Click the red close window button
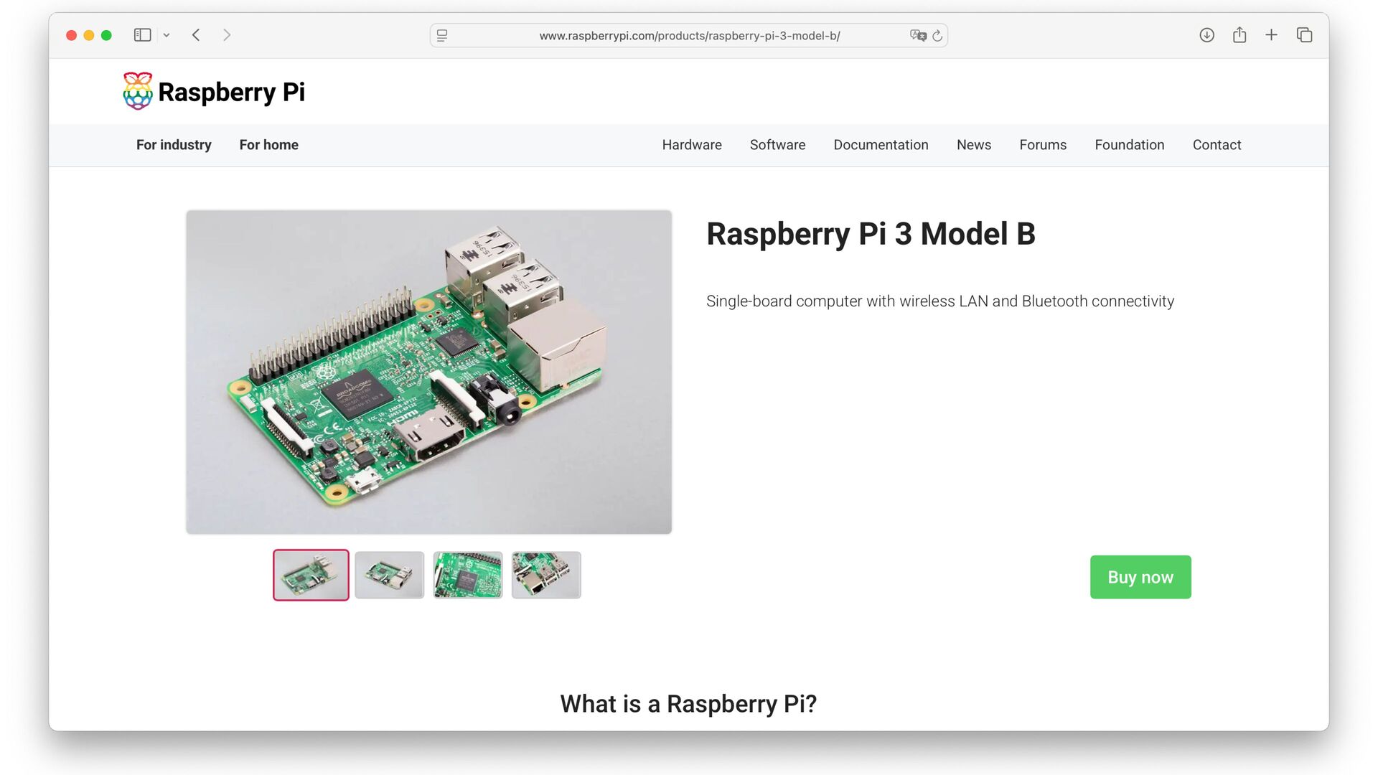The image size is (1378, 775). pos(72,35)
